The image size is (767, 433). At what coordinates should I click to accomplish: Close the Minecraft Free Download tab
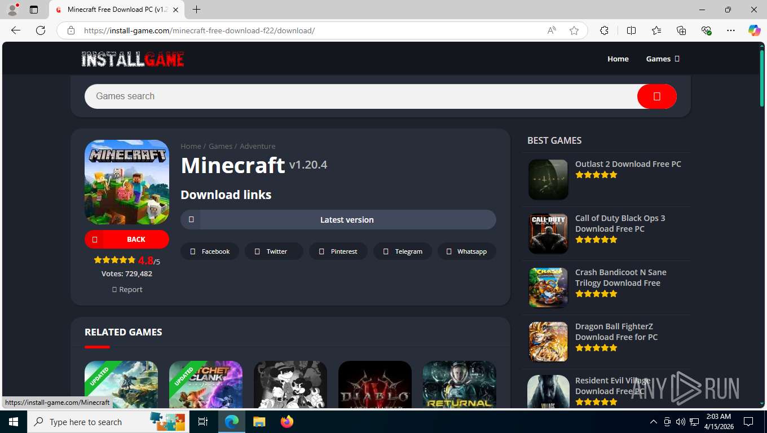coord(175,10)
